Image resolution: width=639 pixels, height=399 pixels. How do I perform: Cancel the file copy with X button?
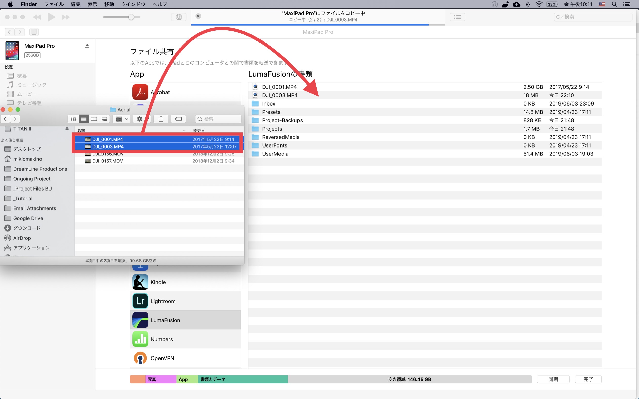click(x=198, y=16)
